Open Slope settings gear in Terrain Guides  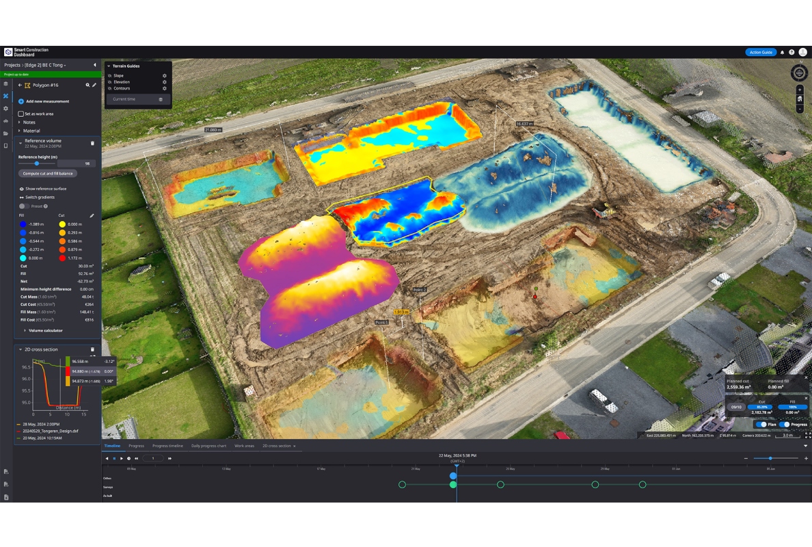point(165,76)
